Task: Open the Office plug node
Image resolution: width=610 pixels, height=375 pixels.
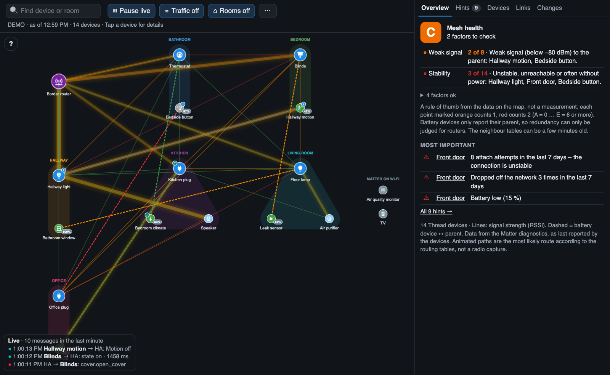Action: (59, 296)
